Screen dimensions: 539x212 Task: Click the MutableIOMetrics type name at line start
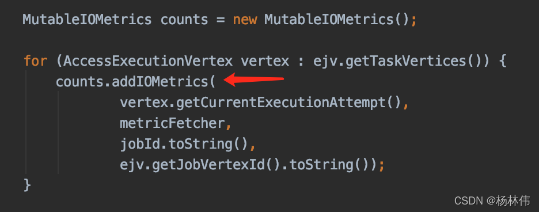(87, 20)
